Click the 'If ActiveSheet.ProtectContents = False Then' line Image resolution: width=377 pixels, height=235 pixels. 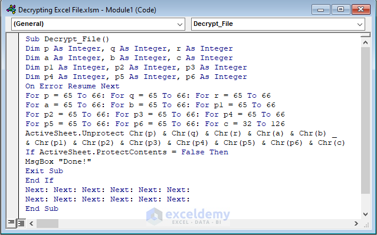click(x=127, y=152)
